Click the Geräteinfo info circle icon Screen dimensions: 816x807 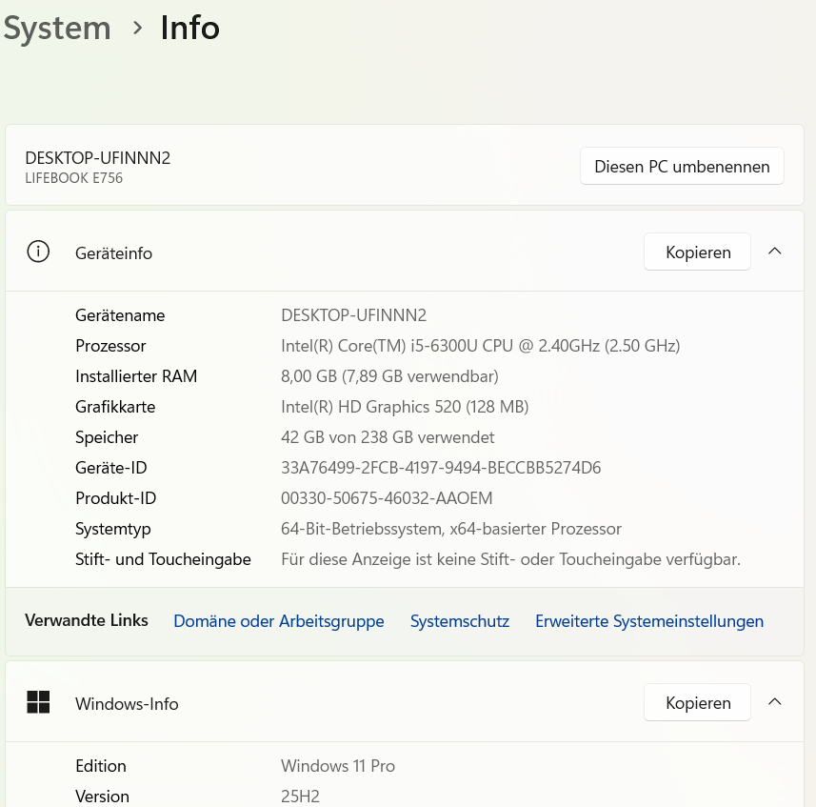pos(38,252)
